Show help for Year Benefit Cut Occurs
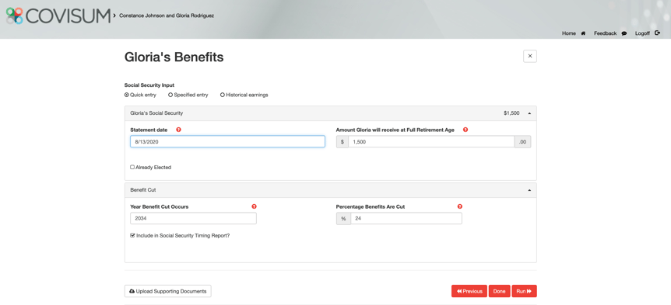671x305 pixels. (x=254, y=206)
